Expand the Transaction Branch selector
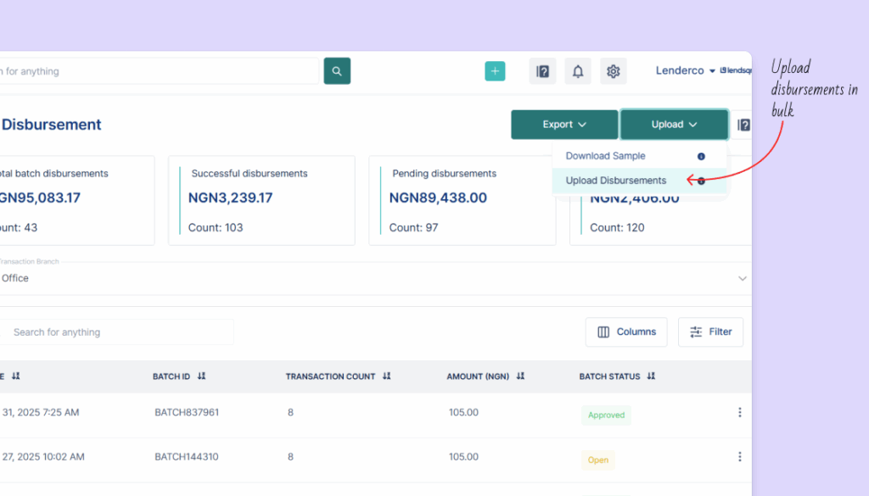Image resolution: width=869 pixels, height=496 pixels. tap(743, 278)
